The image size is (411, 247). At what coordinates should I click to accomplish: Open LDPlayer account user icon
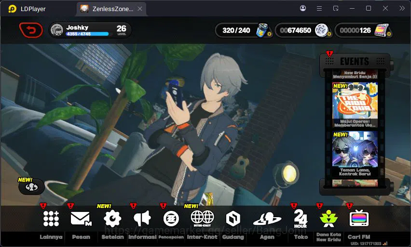tap(303, 8)
